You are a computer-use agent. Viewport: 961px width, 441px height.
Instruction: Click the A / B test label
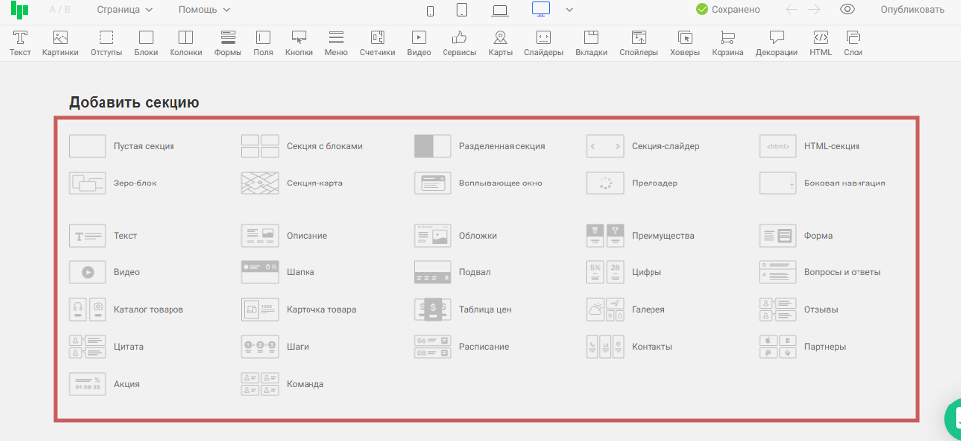point(60,10)
